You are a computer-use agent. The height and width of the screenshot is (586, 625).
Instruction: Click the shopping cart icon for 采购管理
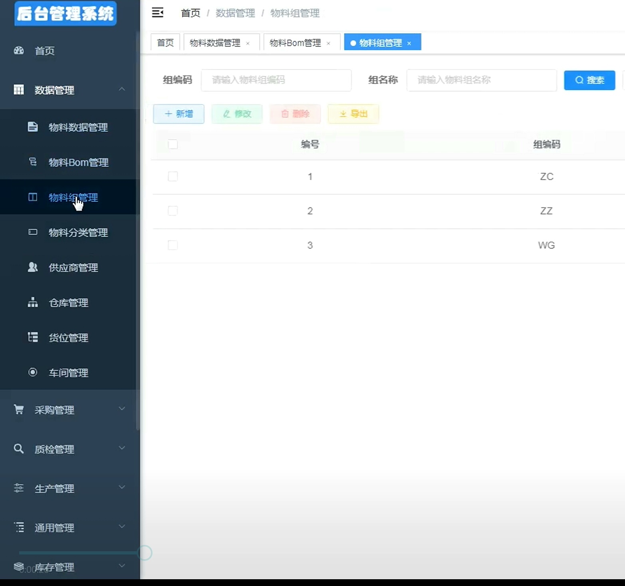(19, 409)
